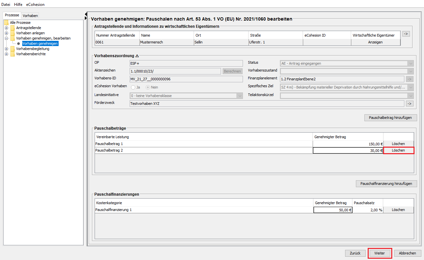Click the Kostenkategorie column header
Screen dimensions: 424x260
pyautogui.click(x=204, y=203)
